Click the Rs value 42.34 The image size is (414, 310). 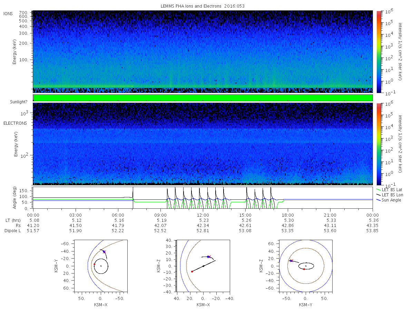[203, 225]
